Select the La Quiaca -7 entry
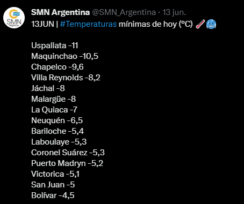The image size is (244, 204). click(x=54, y=110)
